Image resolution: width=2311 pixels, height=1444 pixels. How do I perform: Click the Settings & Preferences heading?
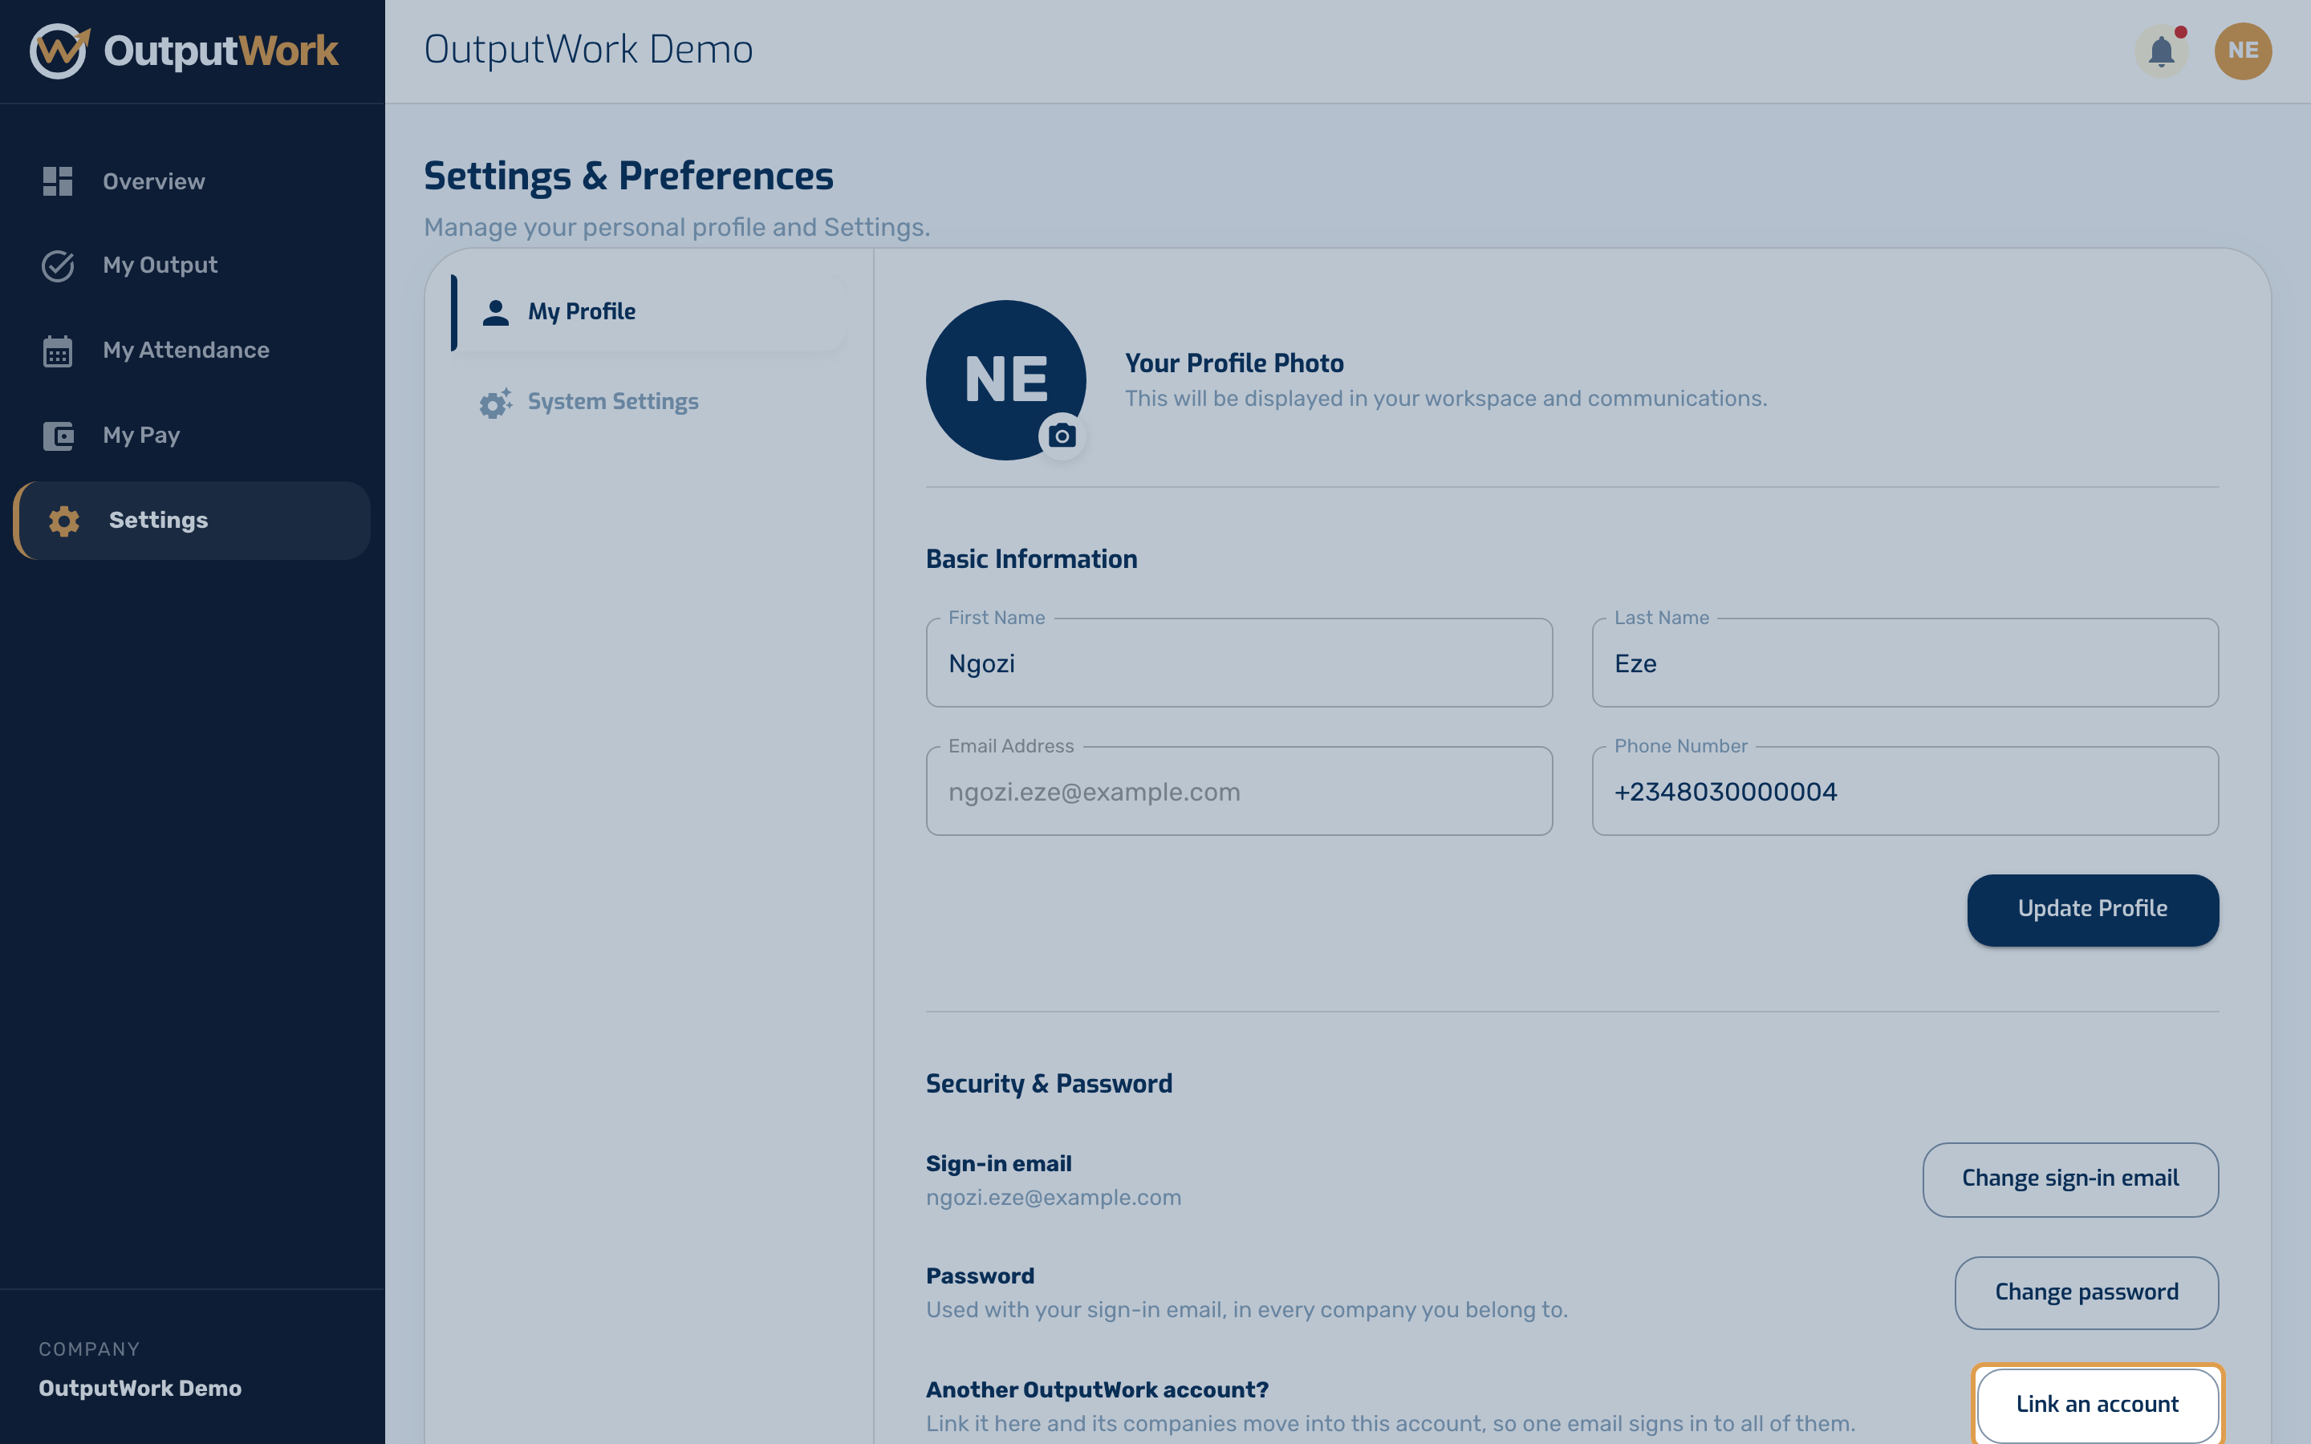click(628, 176)
